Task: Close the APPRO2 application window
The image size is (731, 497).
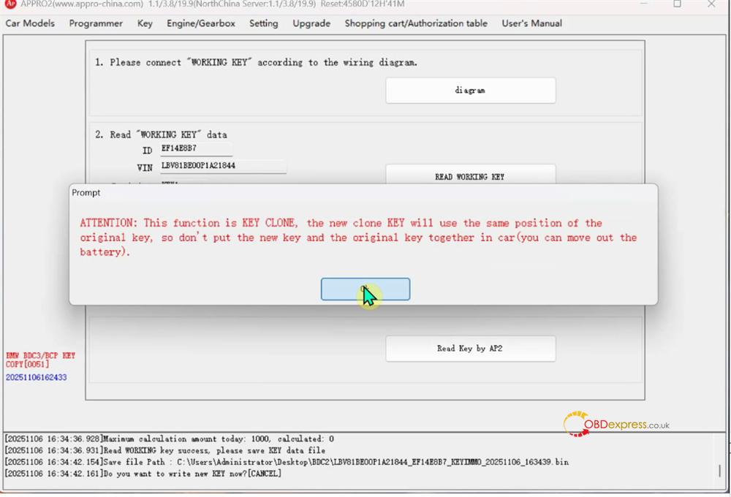Action: (712, 4)
